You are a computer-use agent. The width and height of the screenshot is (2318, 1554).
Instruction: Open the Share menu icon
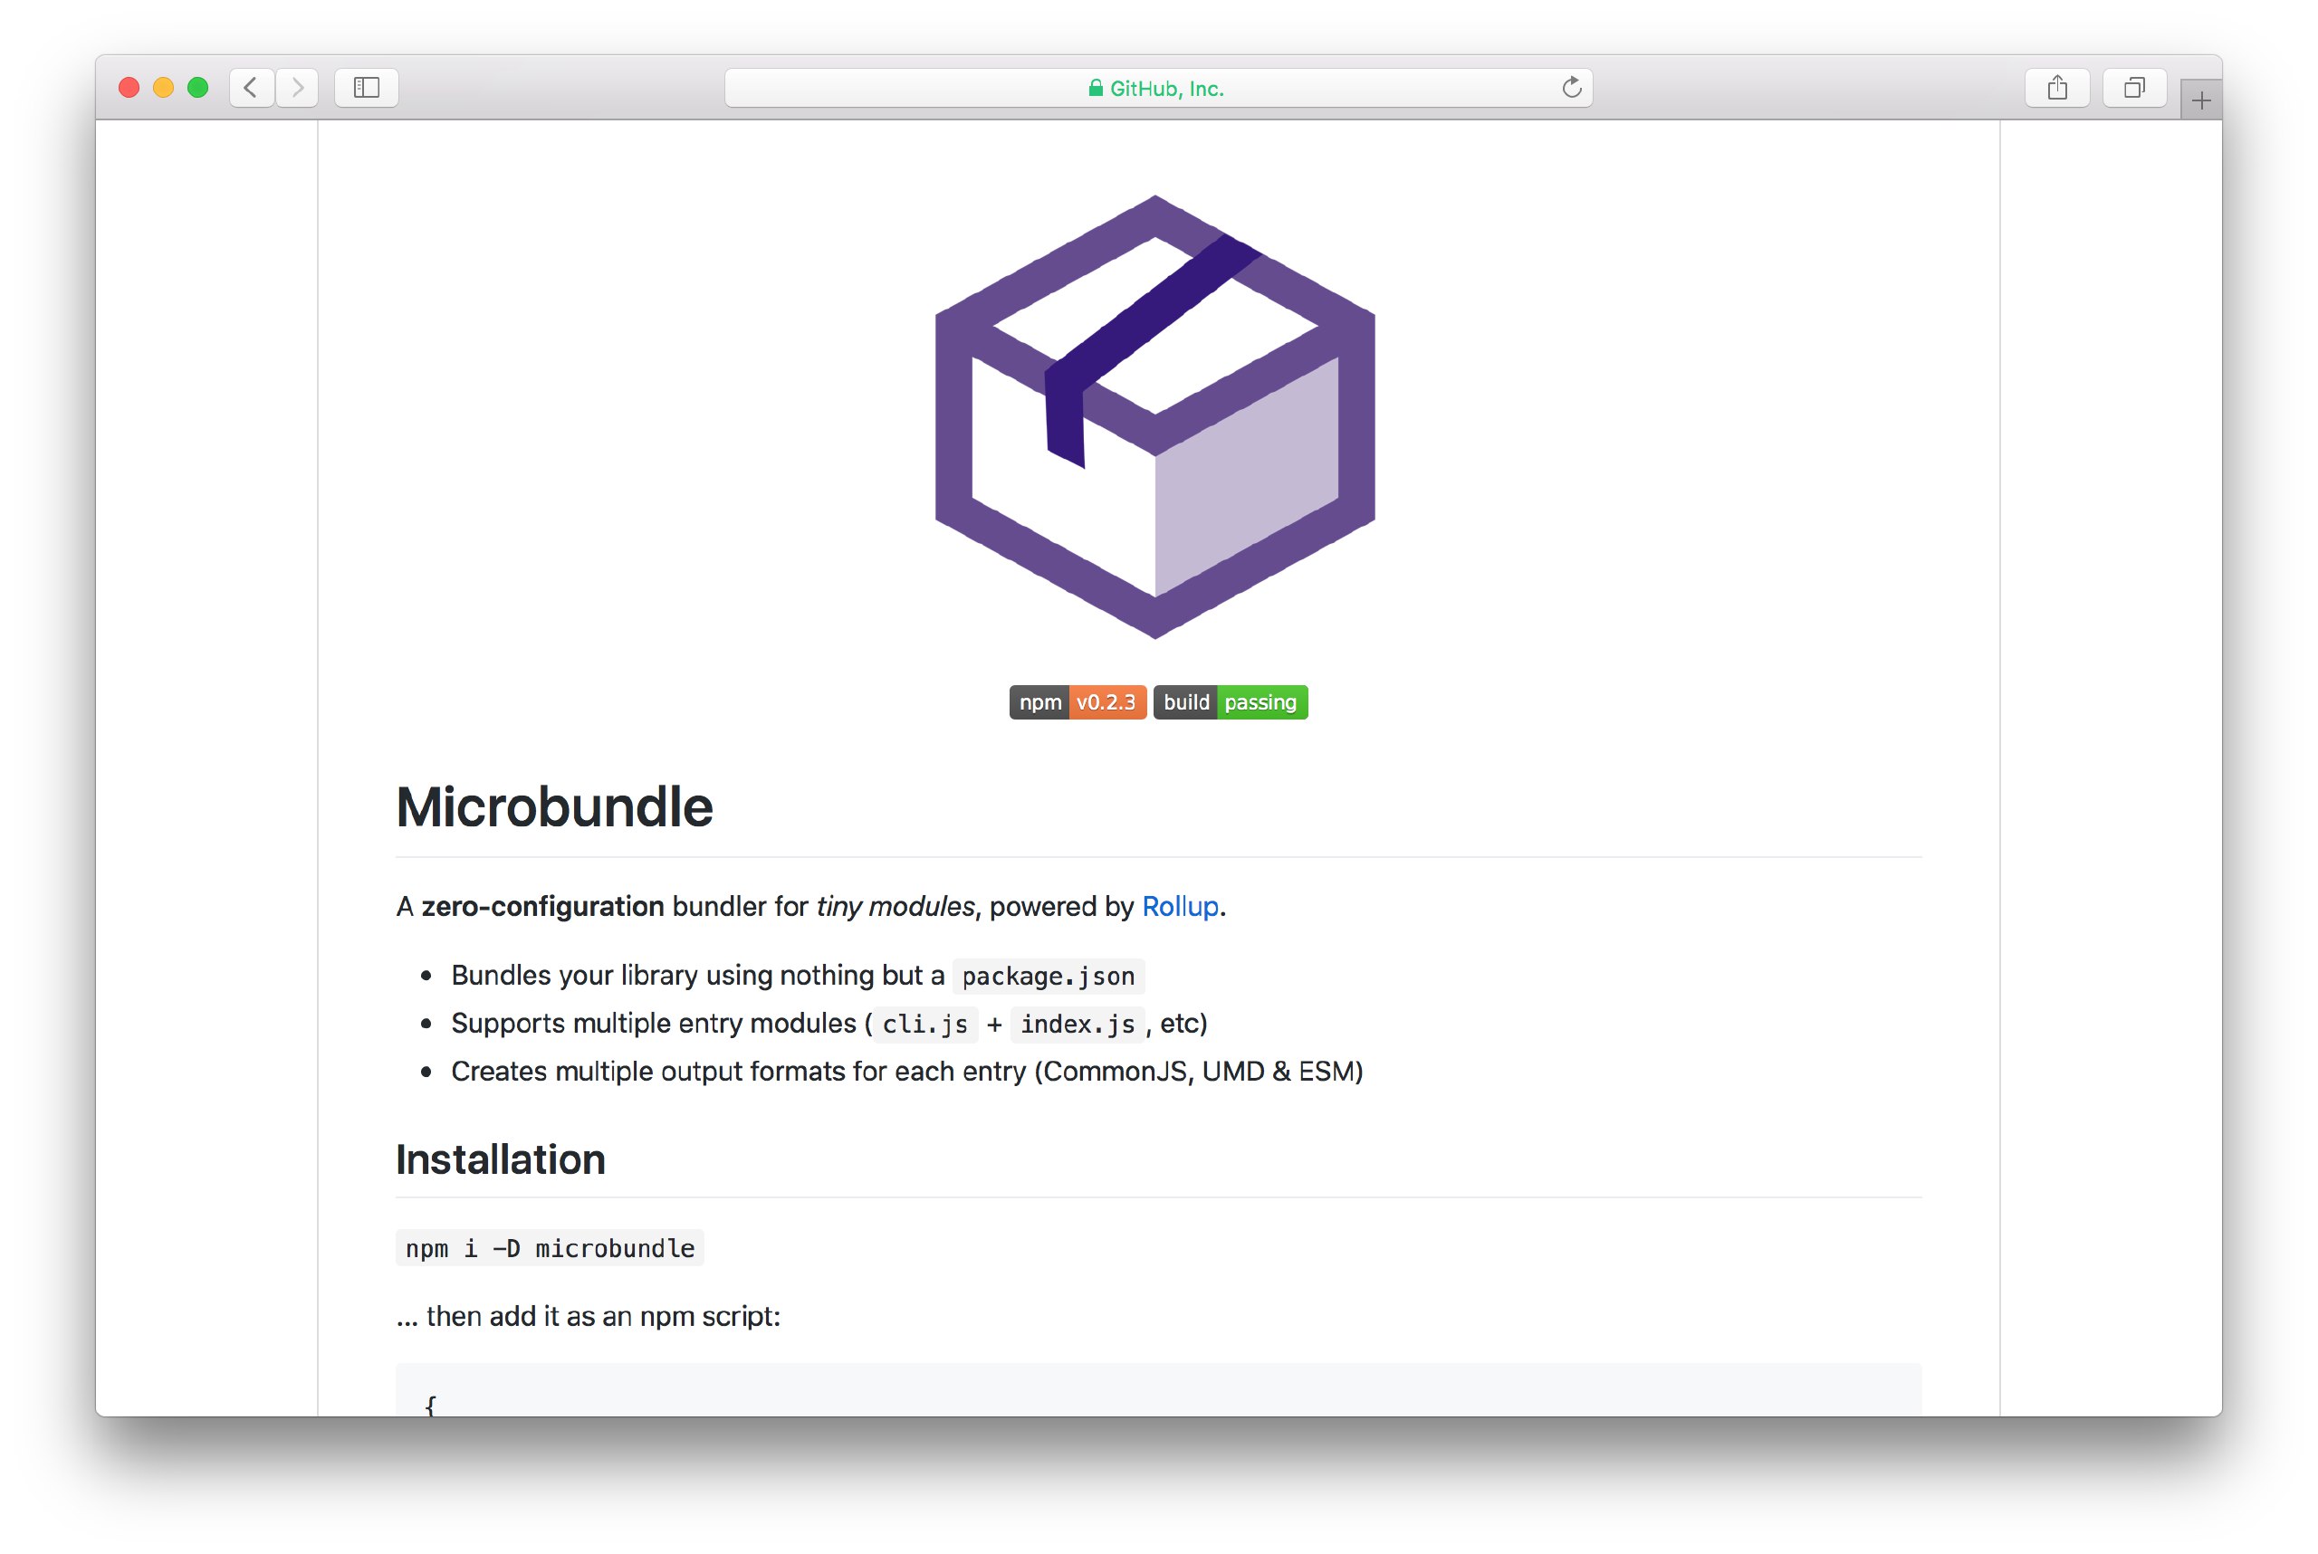pos(2057,87)
